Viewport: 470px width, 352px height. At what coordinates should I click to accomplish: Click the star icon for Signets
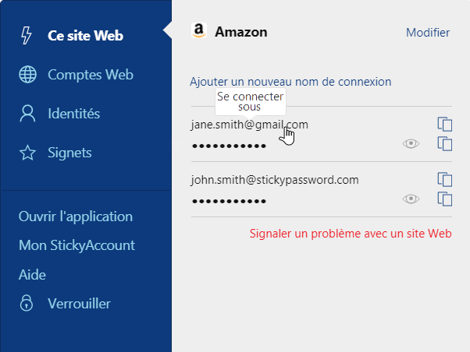[x=27, y=153]
